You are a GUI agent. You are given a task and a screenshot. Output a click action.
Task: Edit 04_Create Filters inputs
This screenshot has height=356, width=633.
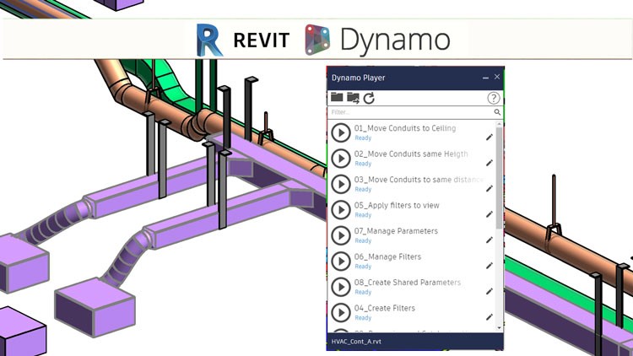click(x=490, y=317)
